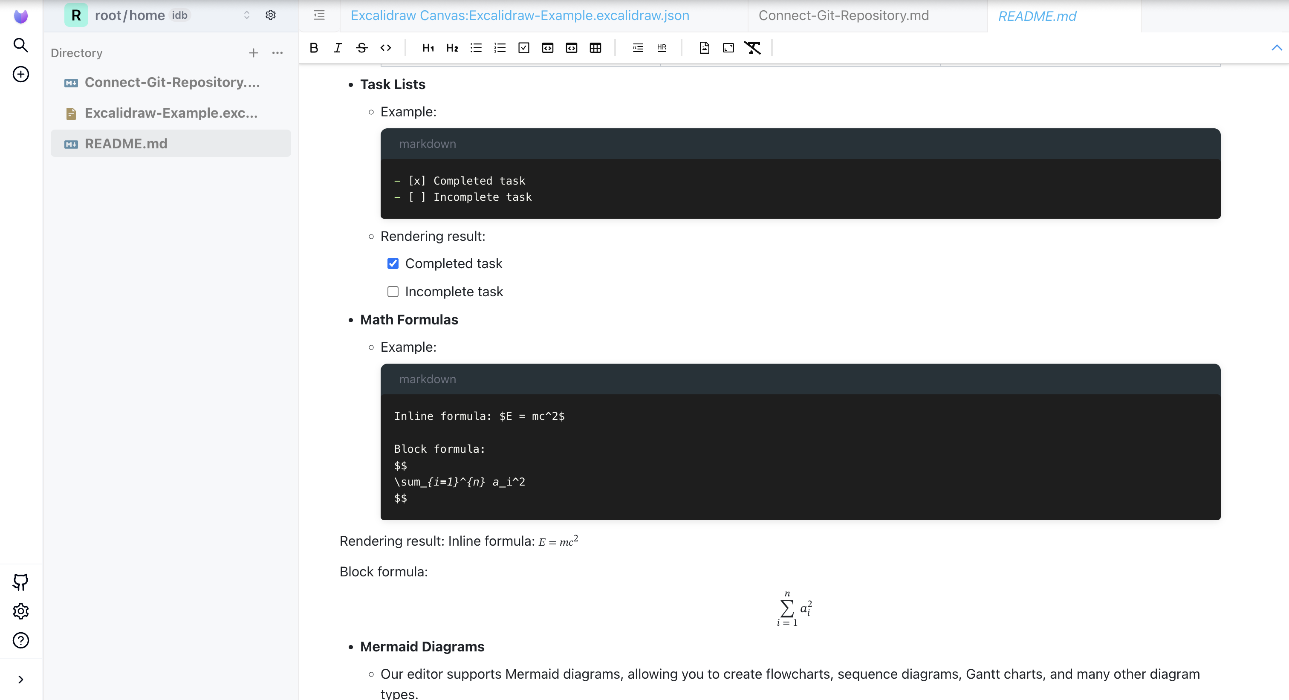Insert a table from toolbar

pyautogui.click(x=595, y=48)
